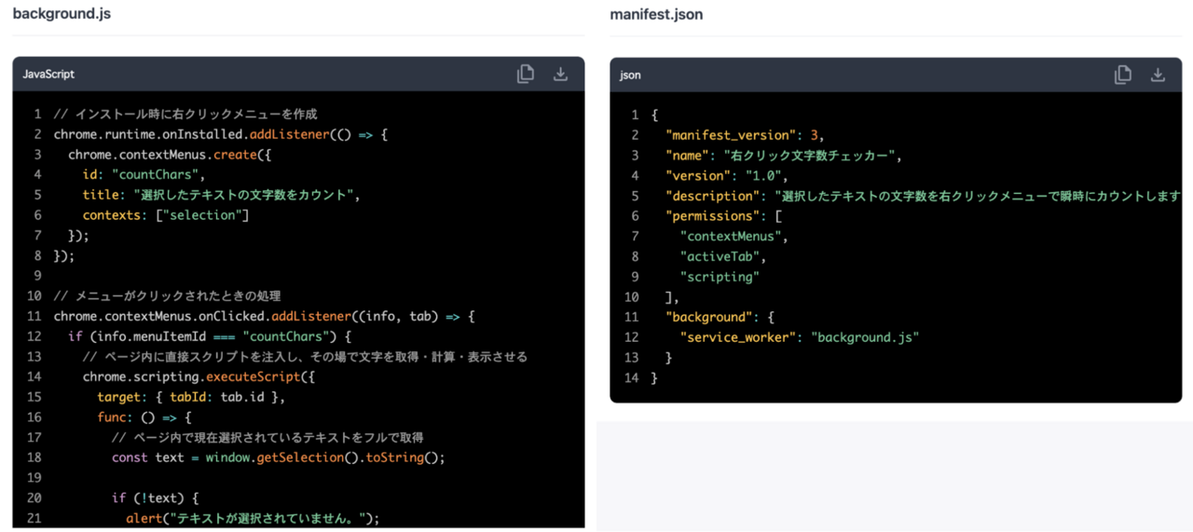Click the JavaScript language label

pos(48,74)
